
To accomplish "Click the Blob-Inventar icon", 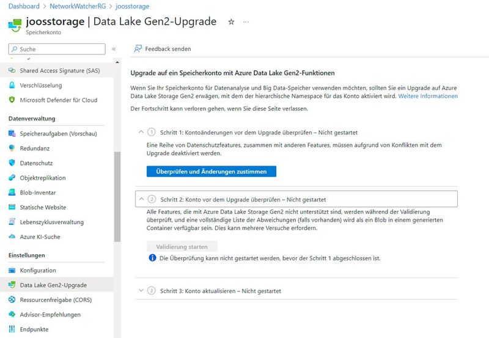I will (x=12, y=193).
